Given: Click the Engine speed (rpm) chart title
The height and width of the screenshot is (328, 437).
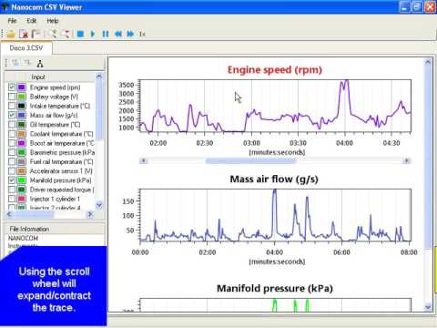Looking at the screenshot, I should [x=275, y=70].
